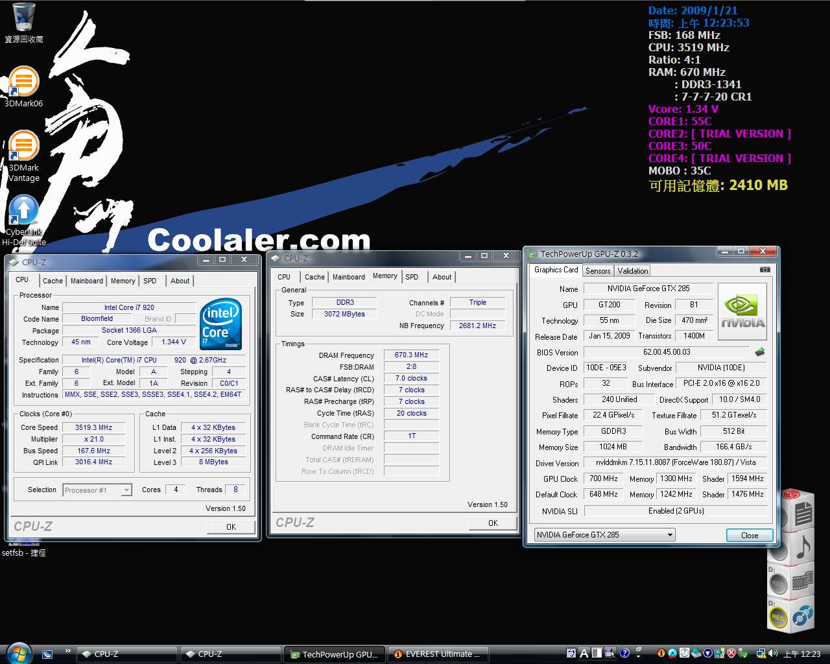Click the GPU-Z BIOS save chip icon

[x=760, y=352]
